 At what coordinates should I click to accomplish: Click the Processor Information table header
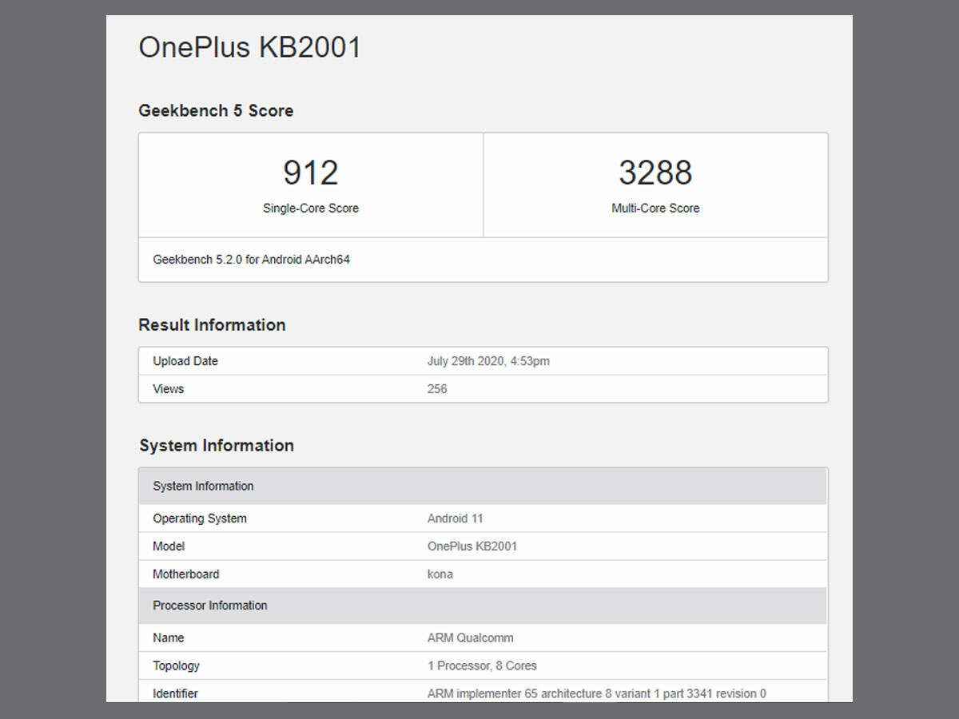[x=483, y=606]
